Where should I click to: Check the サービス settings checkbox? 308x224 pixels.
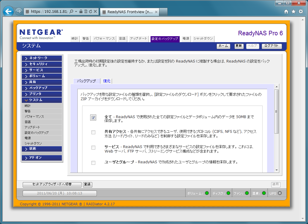(93, 147)
